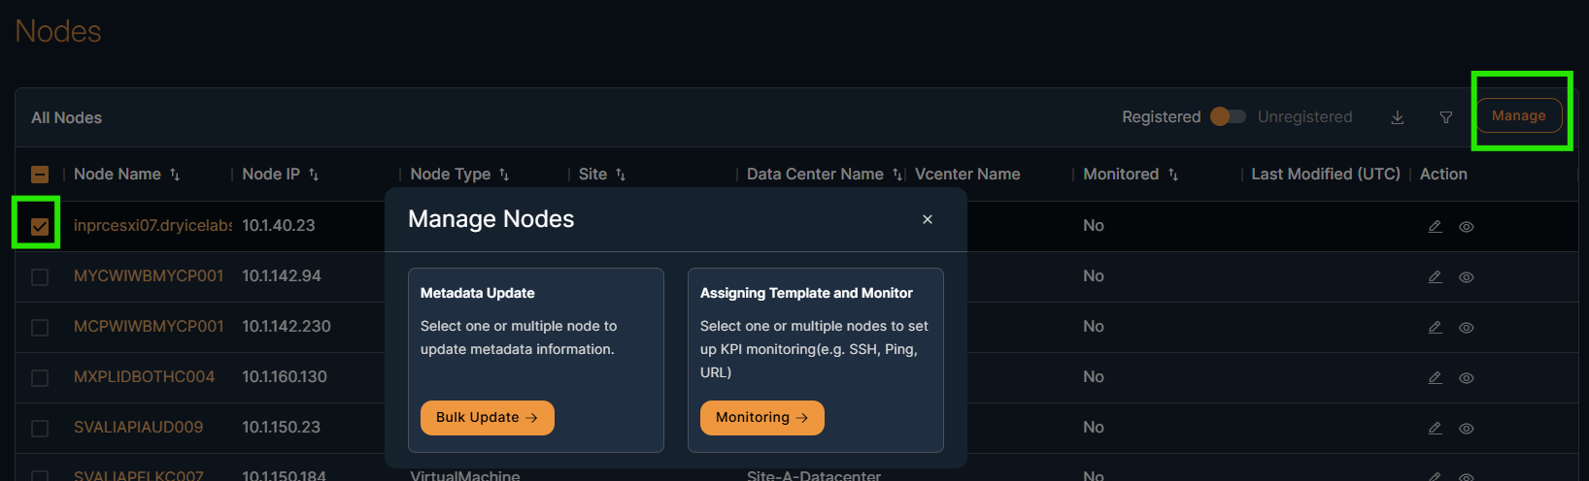Open the MXPLIDBOTHC004 node name link

144,376
